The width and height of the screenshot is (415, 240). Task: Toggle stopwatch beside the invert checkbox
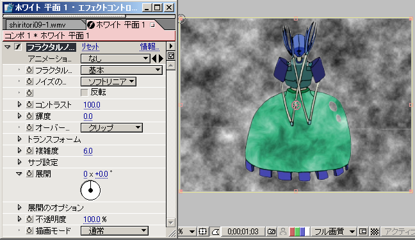[29, 93]
